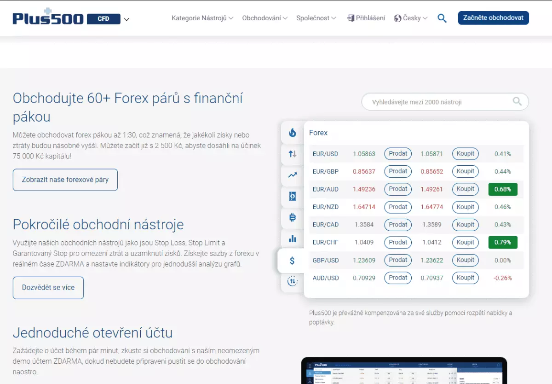
Task: Click Koupit for EUR/AUD
Action: [466, 189]
